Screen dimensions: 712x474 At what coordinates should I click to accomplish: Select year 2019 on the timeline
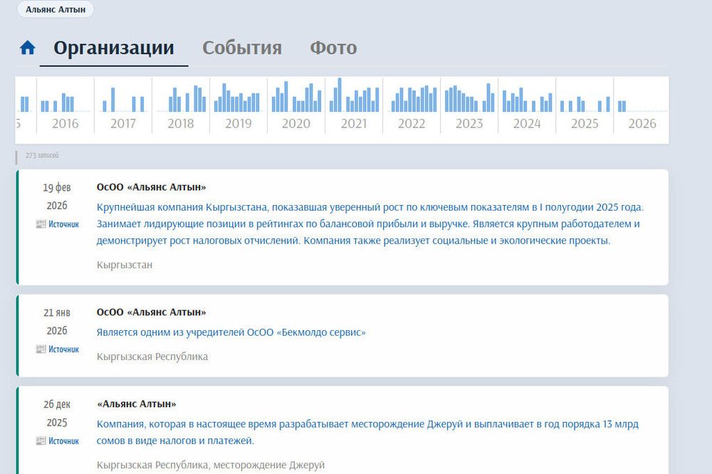click(238, 123)
